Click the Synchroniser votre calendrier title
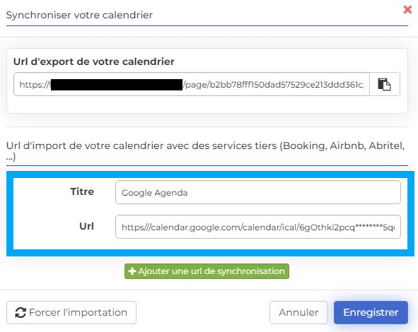 [79, 15]
